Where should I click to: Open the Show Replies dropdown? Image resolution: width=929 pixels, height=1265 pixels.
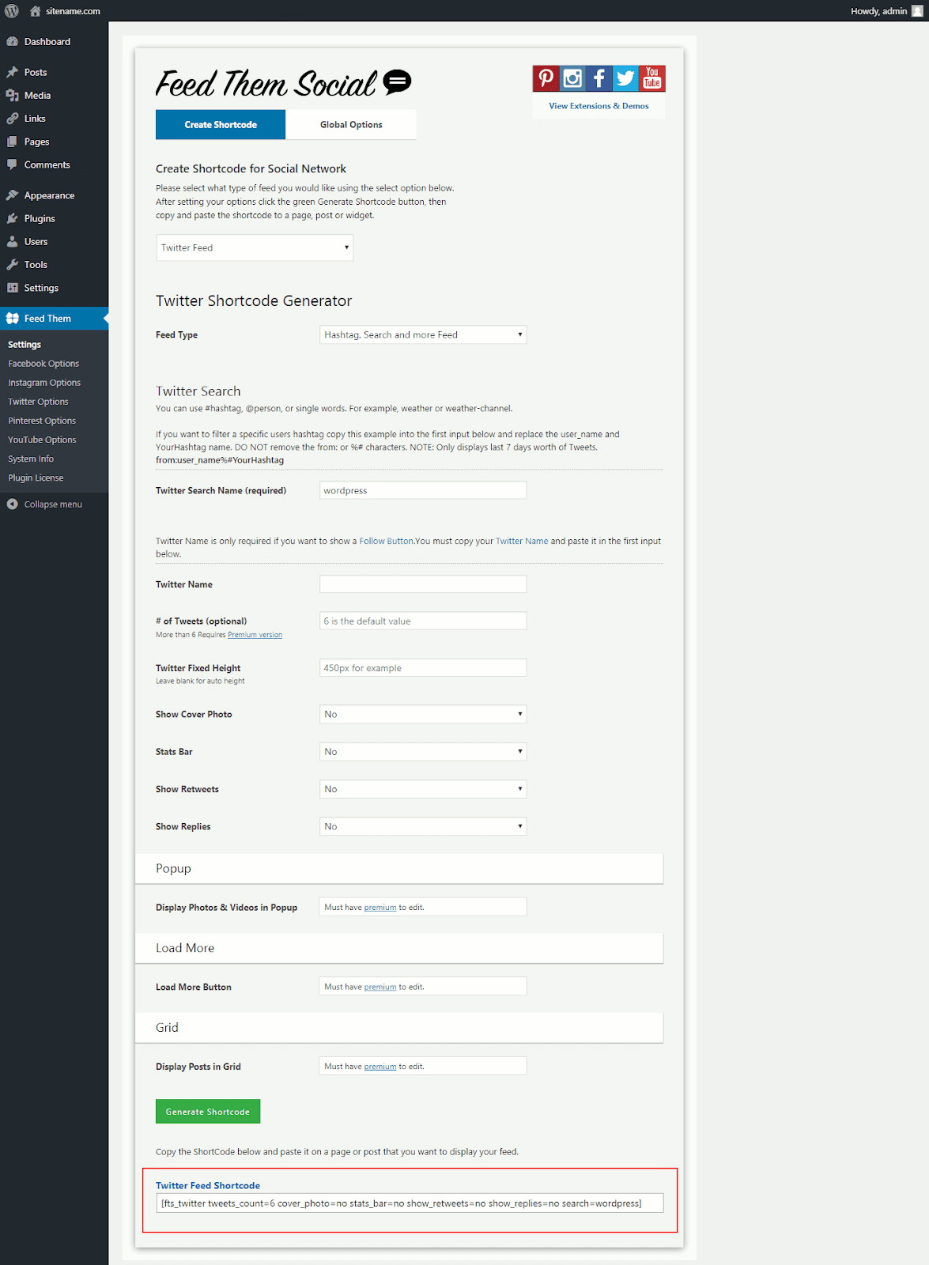click(x=423, y=826)
